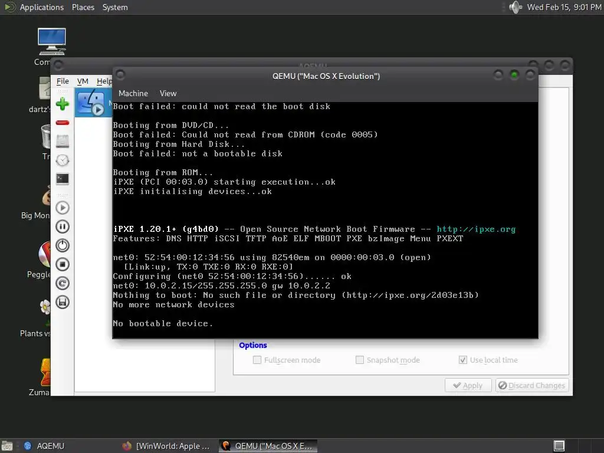Viewport: 604px width, 453px height.
Task: Open the Places menu in top panel
Action: [x=83, y=7]
